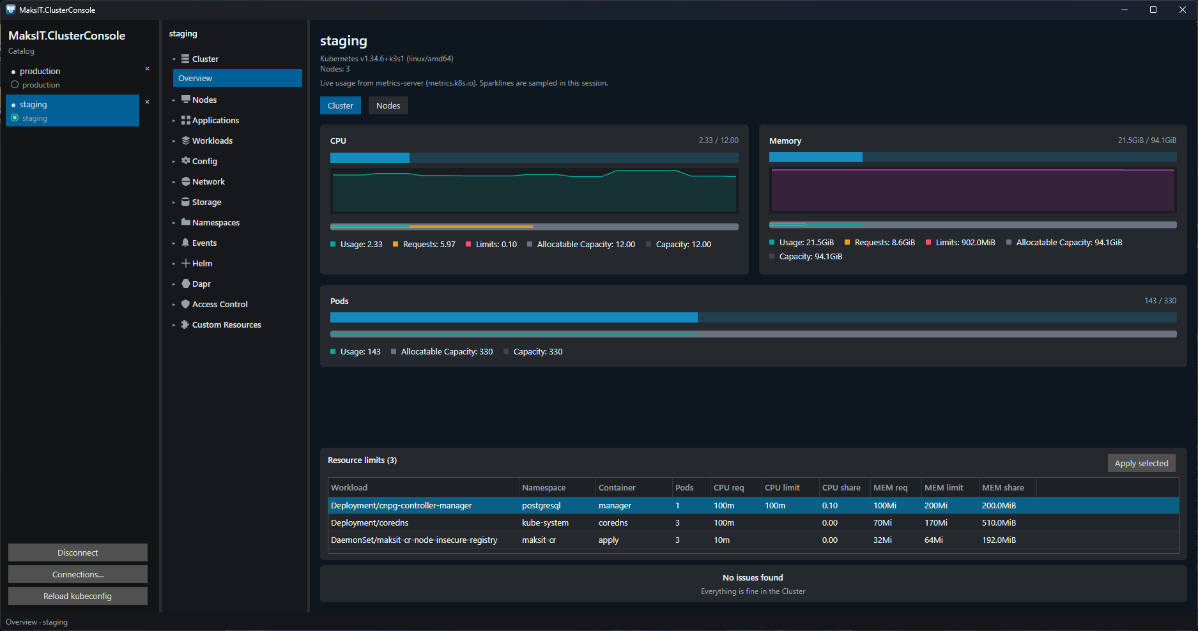
Task: Click the Access Control shield icon
Action: coord(185,304)
